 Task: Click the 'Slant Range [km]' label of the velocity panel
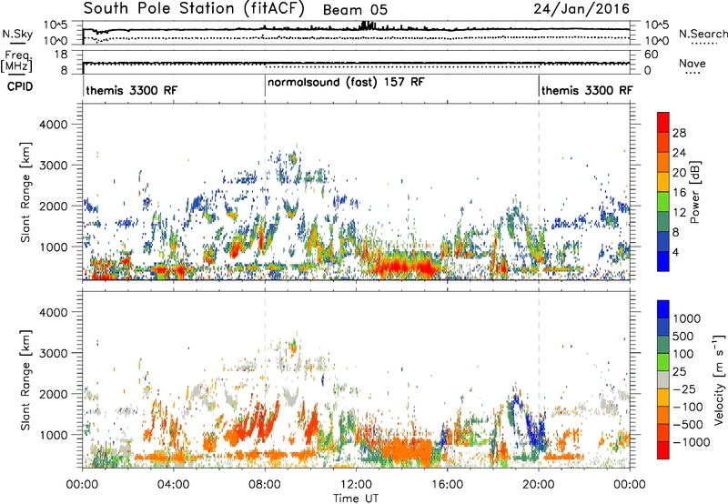tap(25, 379)
